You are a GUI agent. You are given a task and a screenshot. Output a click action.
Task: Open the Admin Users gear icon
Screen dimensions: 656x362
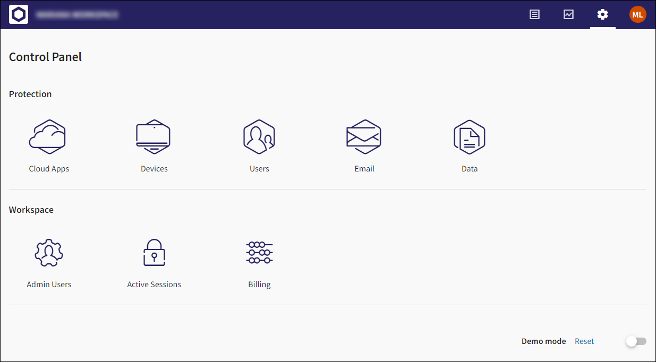[x=49, y=253]
